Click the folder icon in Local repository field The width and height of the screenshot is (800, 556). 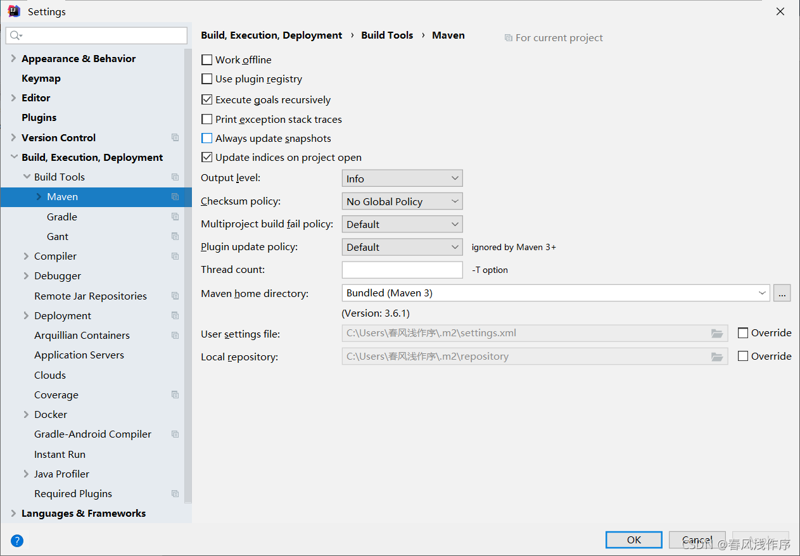[717, 357]
